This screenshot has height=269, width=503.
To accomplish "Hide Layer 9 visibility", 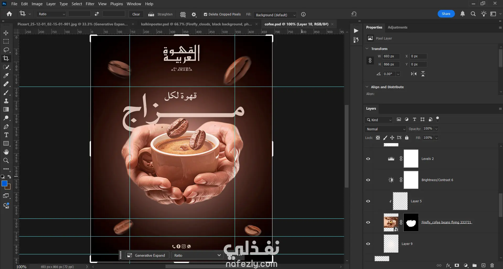I will [x=368, y=244].
